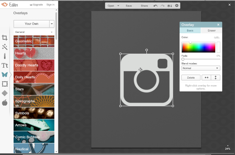The height and width of the screenshot is (155, 235).
Task: Click the overlay rotation handle
Action: click(147, 50)
